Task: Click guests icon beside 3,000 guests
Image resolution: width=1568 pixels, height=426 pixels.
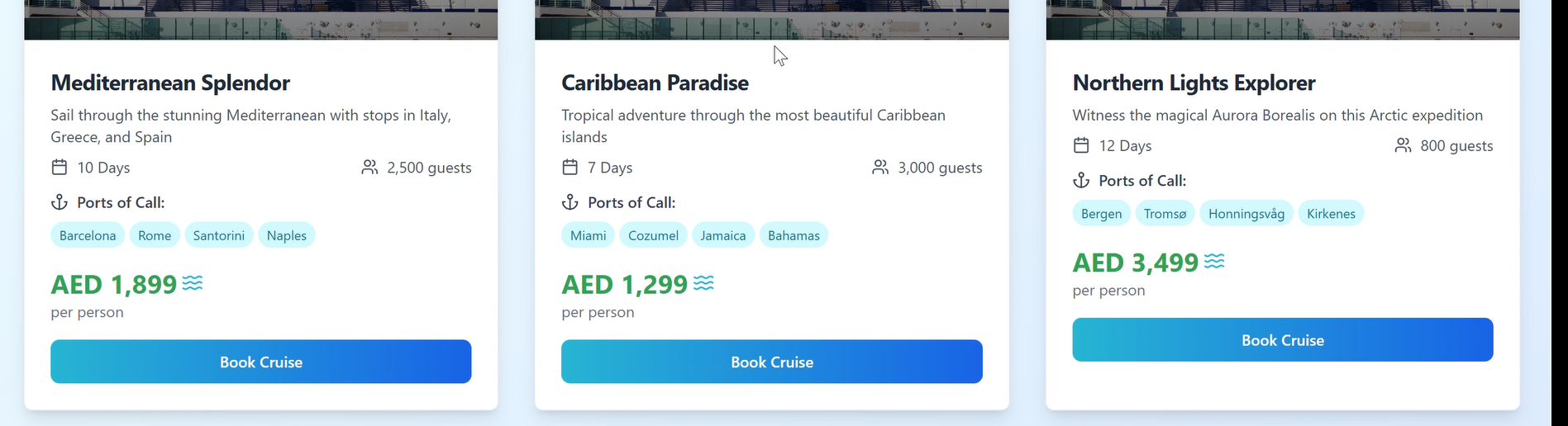Action: [880, 168]
